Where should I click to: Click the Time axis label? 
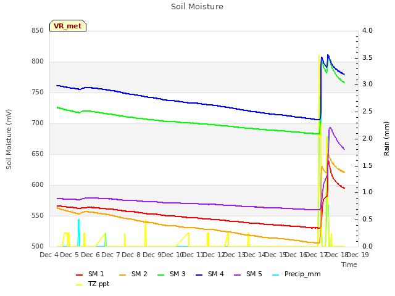(x=349, y=265)
